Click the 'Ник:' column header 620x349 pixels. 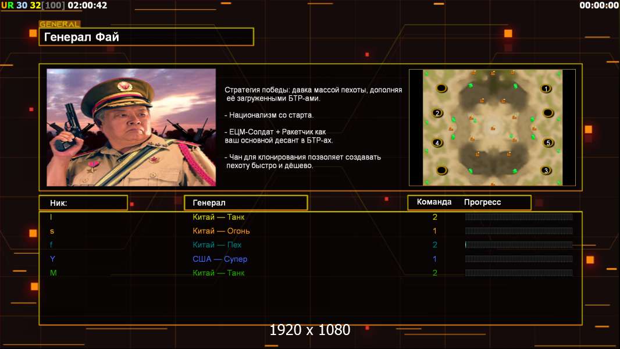[83, 203]
